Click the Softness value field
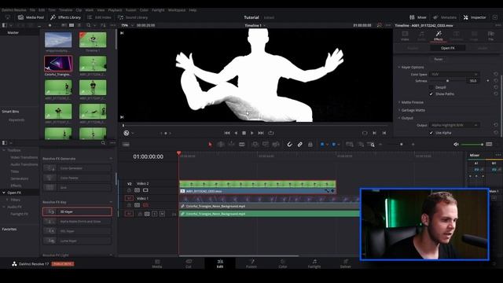The height and width of the screenshot is (283, 503). pyautogui.click(x=473, y=81)
